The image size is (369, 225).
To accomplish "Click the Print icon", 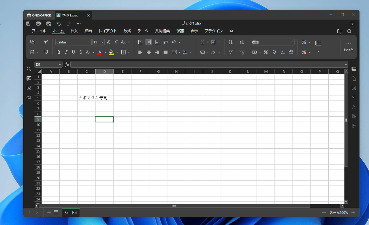I will 38,23.
